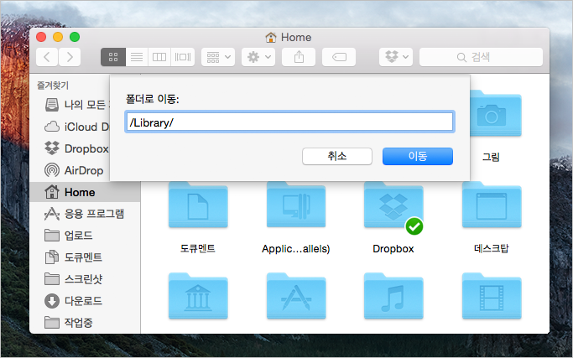Go back with the left arrow button
573x358 pixels.
[47, 57]
